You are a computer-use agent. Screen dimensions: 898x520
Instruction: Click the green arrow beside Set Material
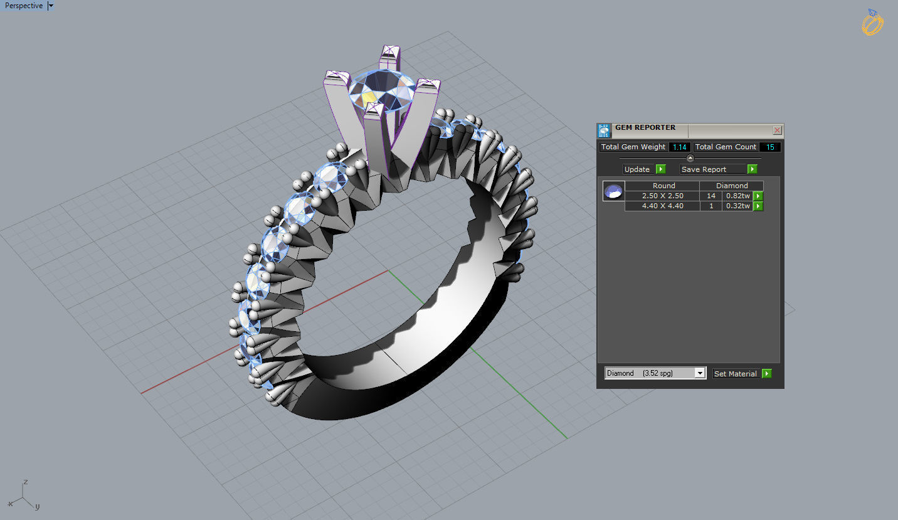tap(767, 373)
